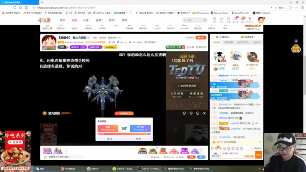
Task: Expand the 分类 category dropdown
Action: coord(86,20)
